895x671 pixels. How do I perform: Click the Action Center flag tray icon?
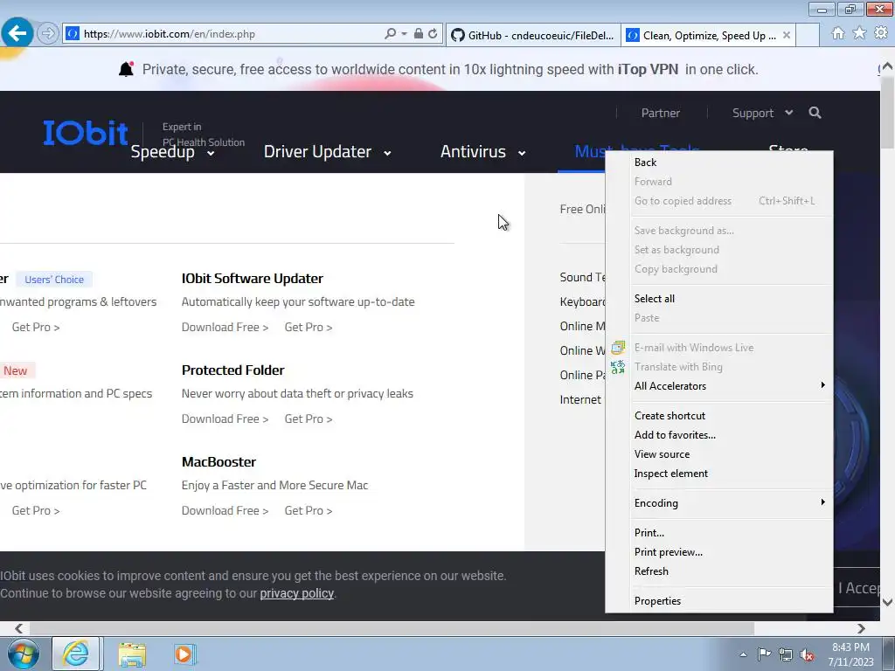pos(764,654)
